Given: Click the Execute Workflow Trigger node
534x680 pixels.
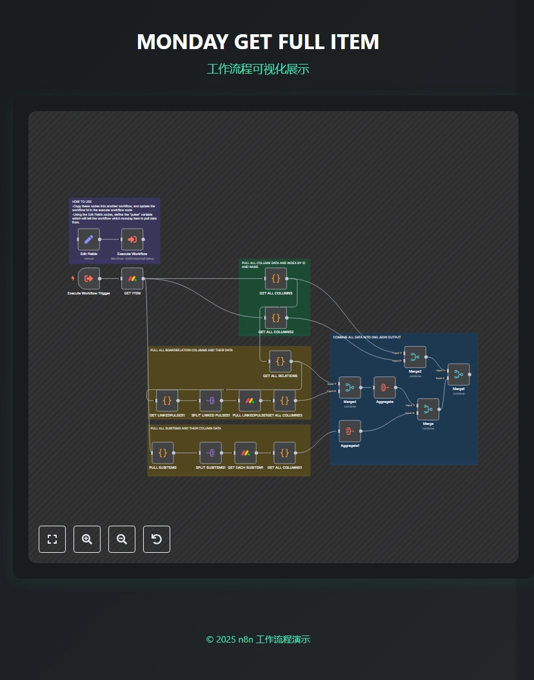Looking at the screenshot, I should [x=89, y=279].
